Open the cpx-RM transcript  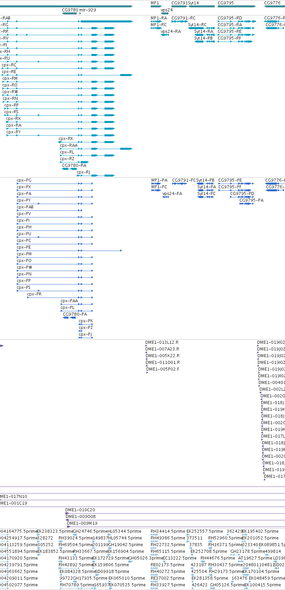pos(10,78)
